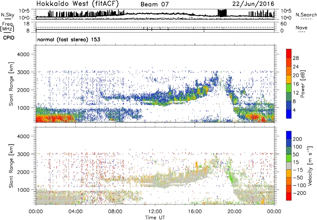317x220 pixels.
Task: Click the '4' power colorbar tick label
Action: tap(294, 110)
